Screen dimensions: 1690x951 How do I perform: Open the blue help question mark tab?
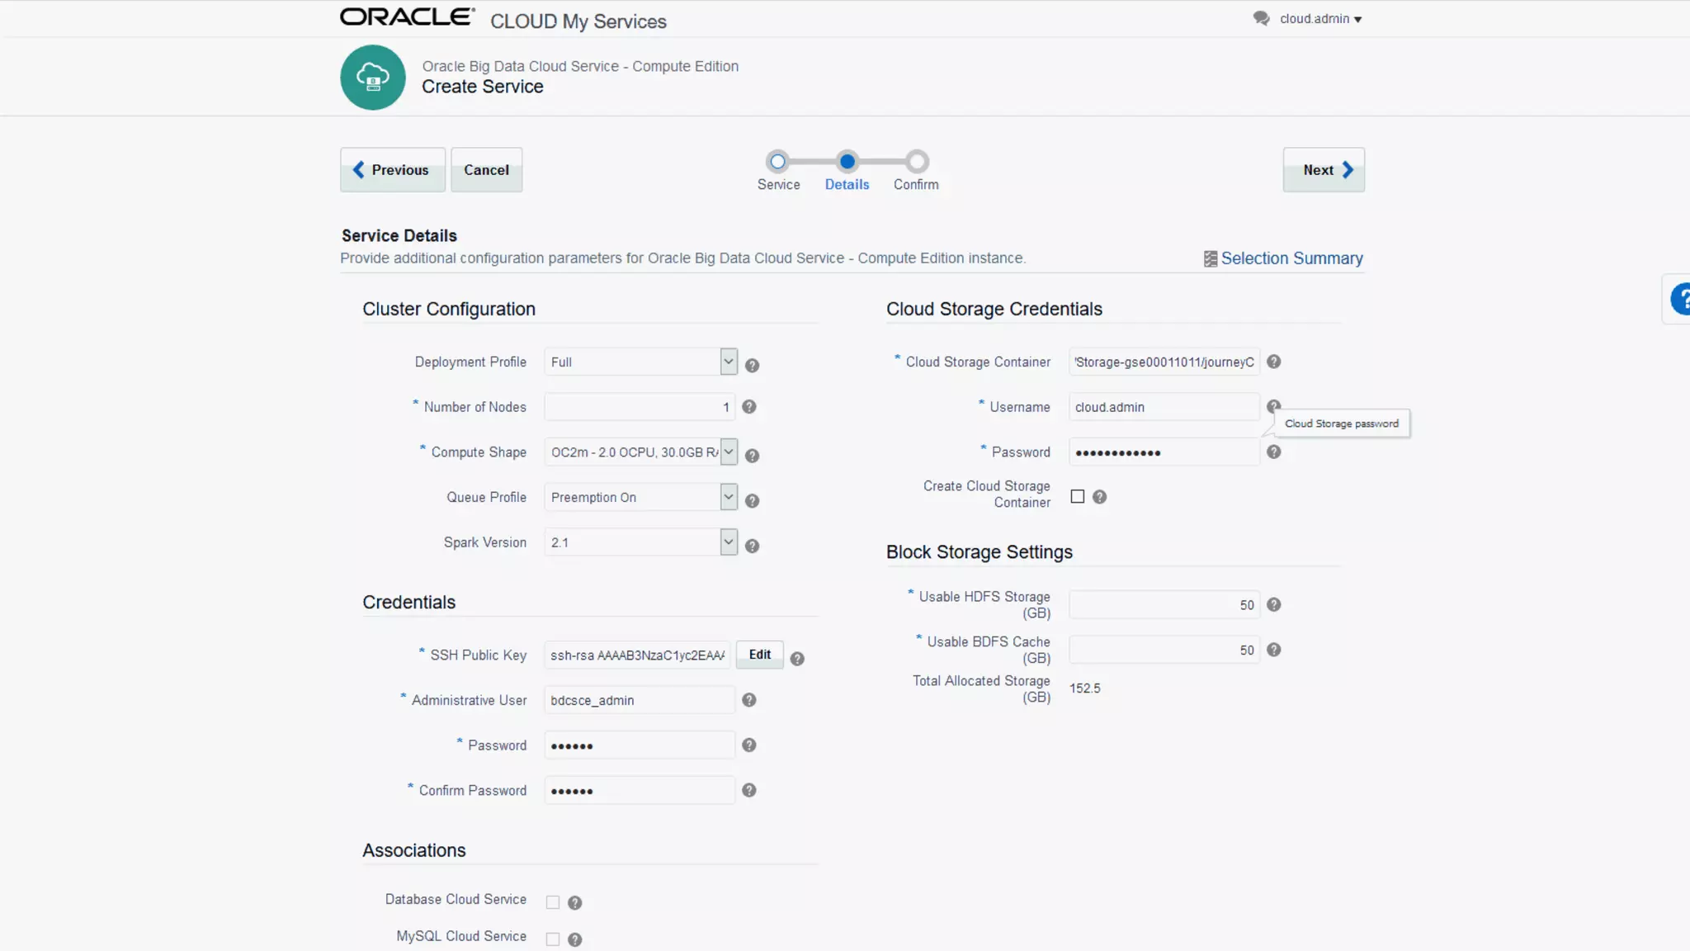tap(1680, 299)
